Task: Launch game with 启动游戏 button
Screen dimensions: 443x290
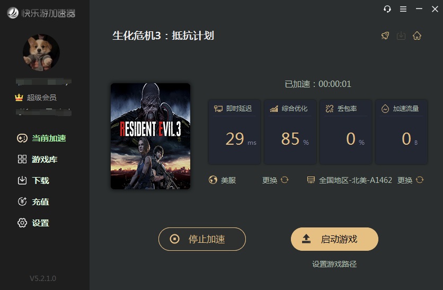Action: (x=334, y=239)
